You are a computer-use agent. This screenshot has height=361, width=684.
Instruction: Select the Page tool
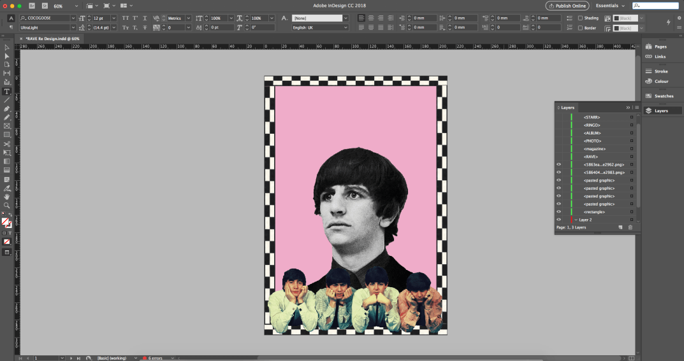(x=6, y=64)
